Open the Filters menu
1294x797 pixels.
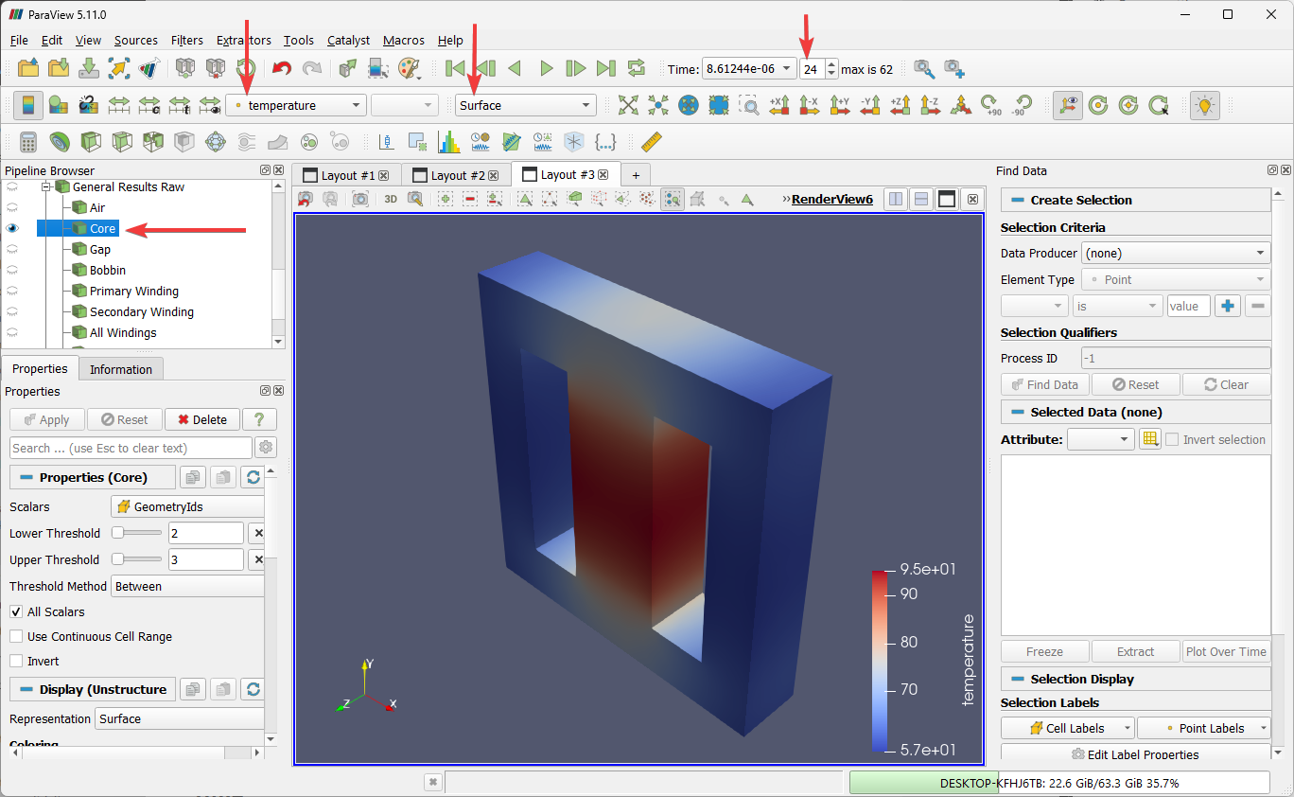tap(187, 40)
